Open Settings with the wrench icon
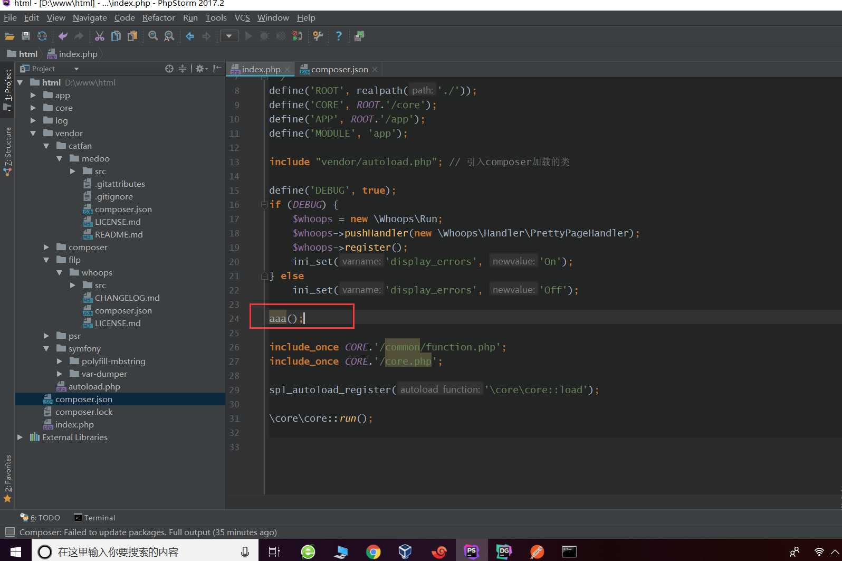Screen dimensions: 842x561 pyautogui.click(x=318, y=36)
